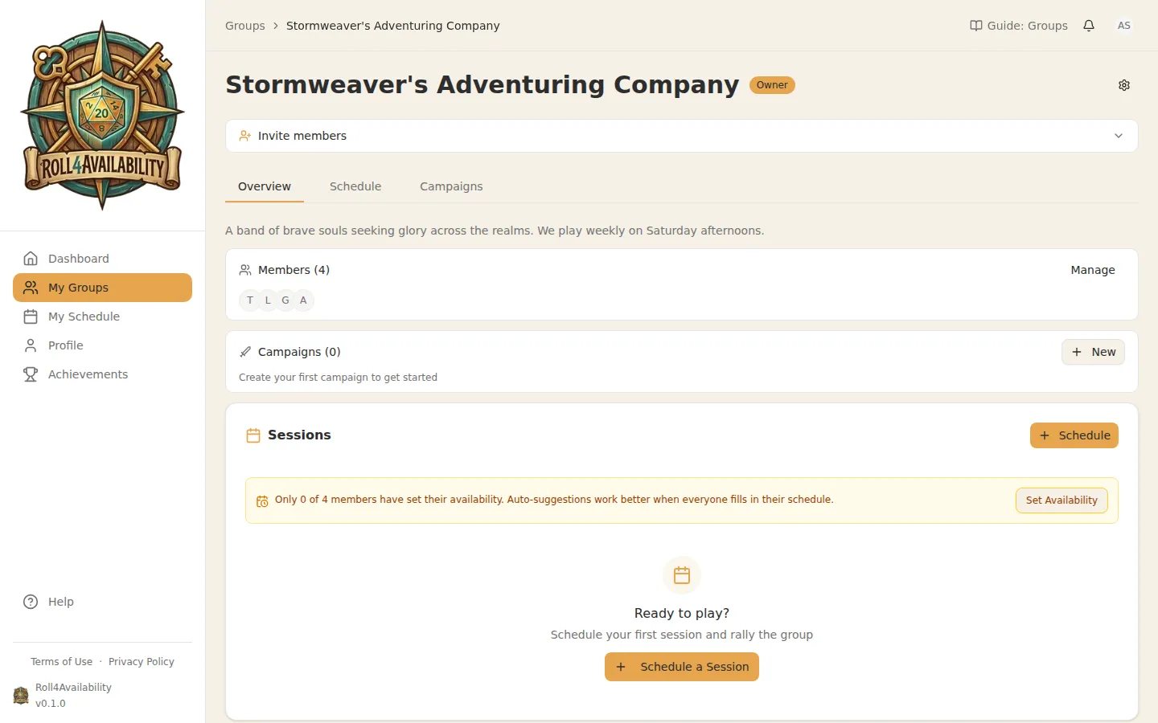Click the Manage members link
This screenshot has height=723, width=1158.
coord(1092,270)
